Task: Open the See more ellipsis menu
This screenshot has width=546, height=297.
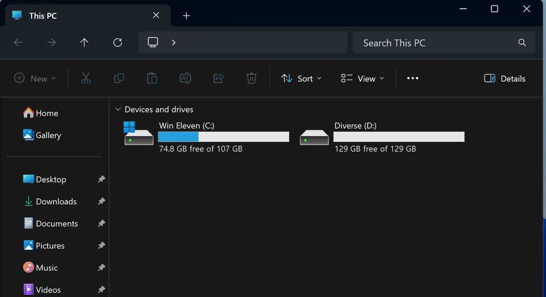Action: tap(413, 78)
